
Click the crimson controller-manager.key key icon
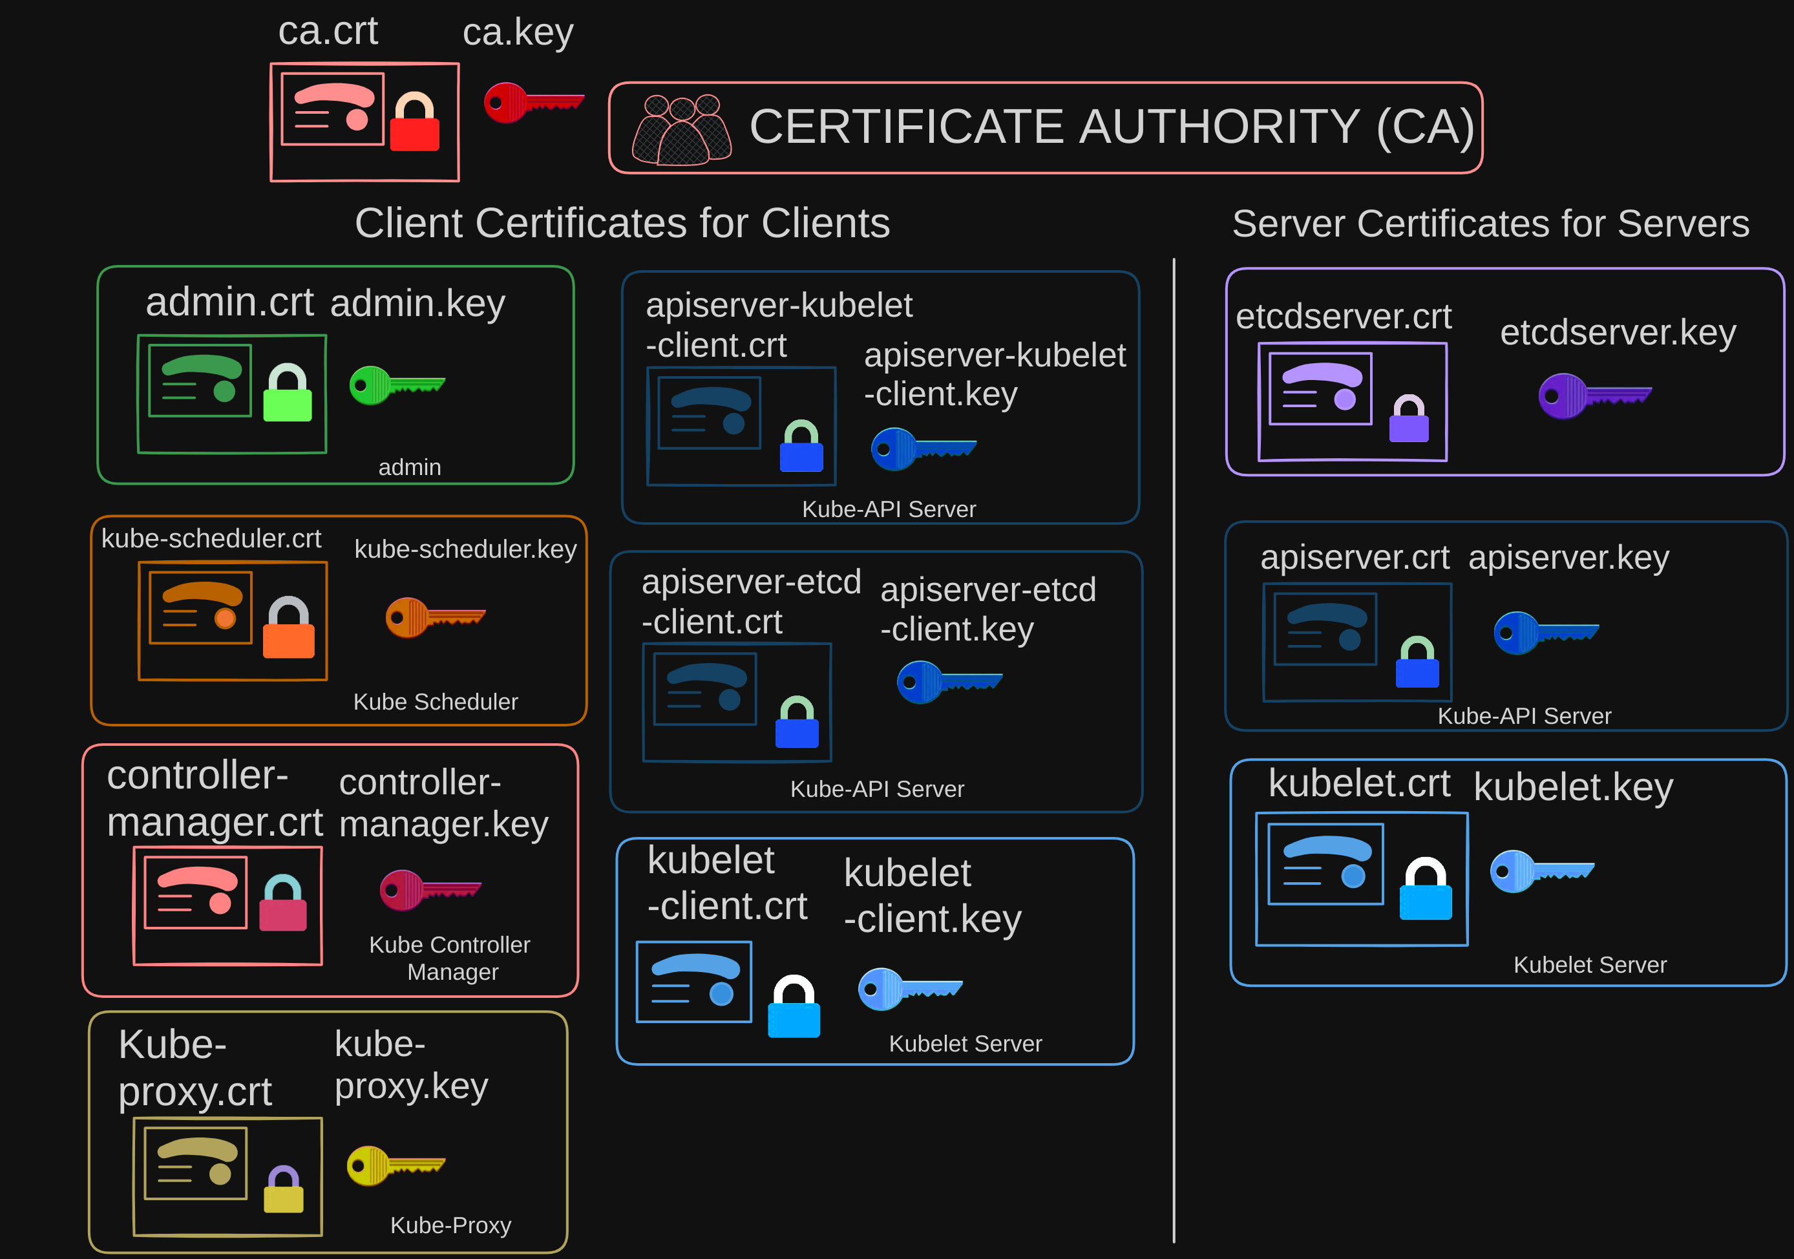[430, 890]
